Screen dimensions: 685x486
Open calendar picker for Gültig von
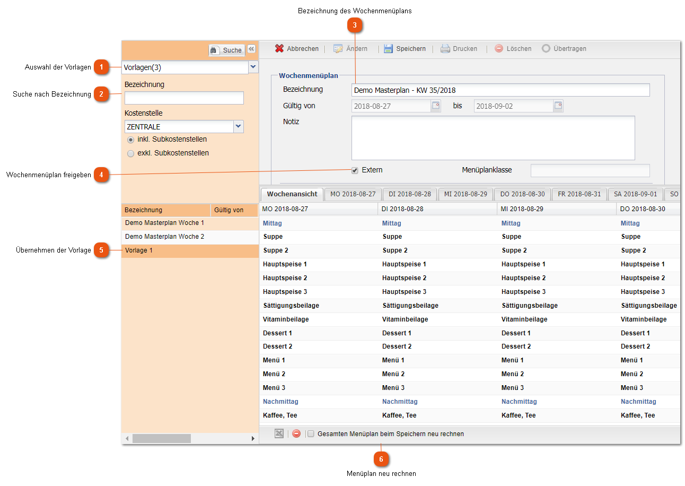436,106
